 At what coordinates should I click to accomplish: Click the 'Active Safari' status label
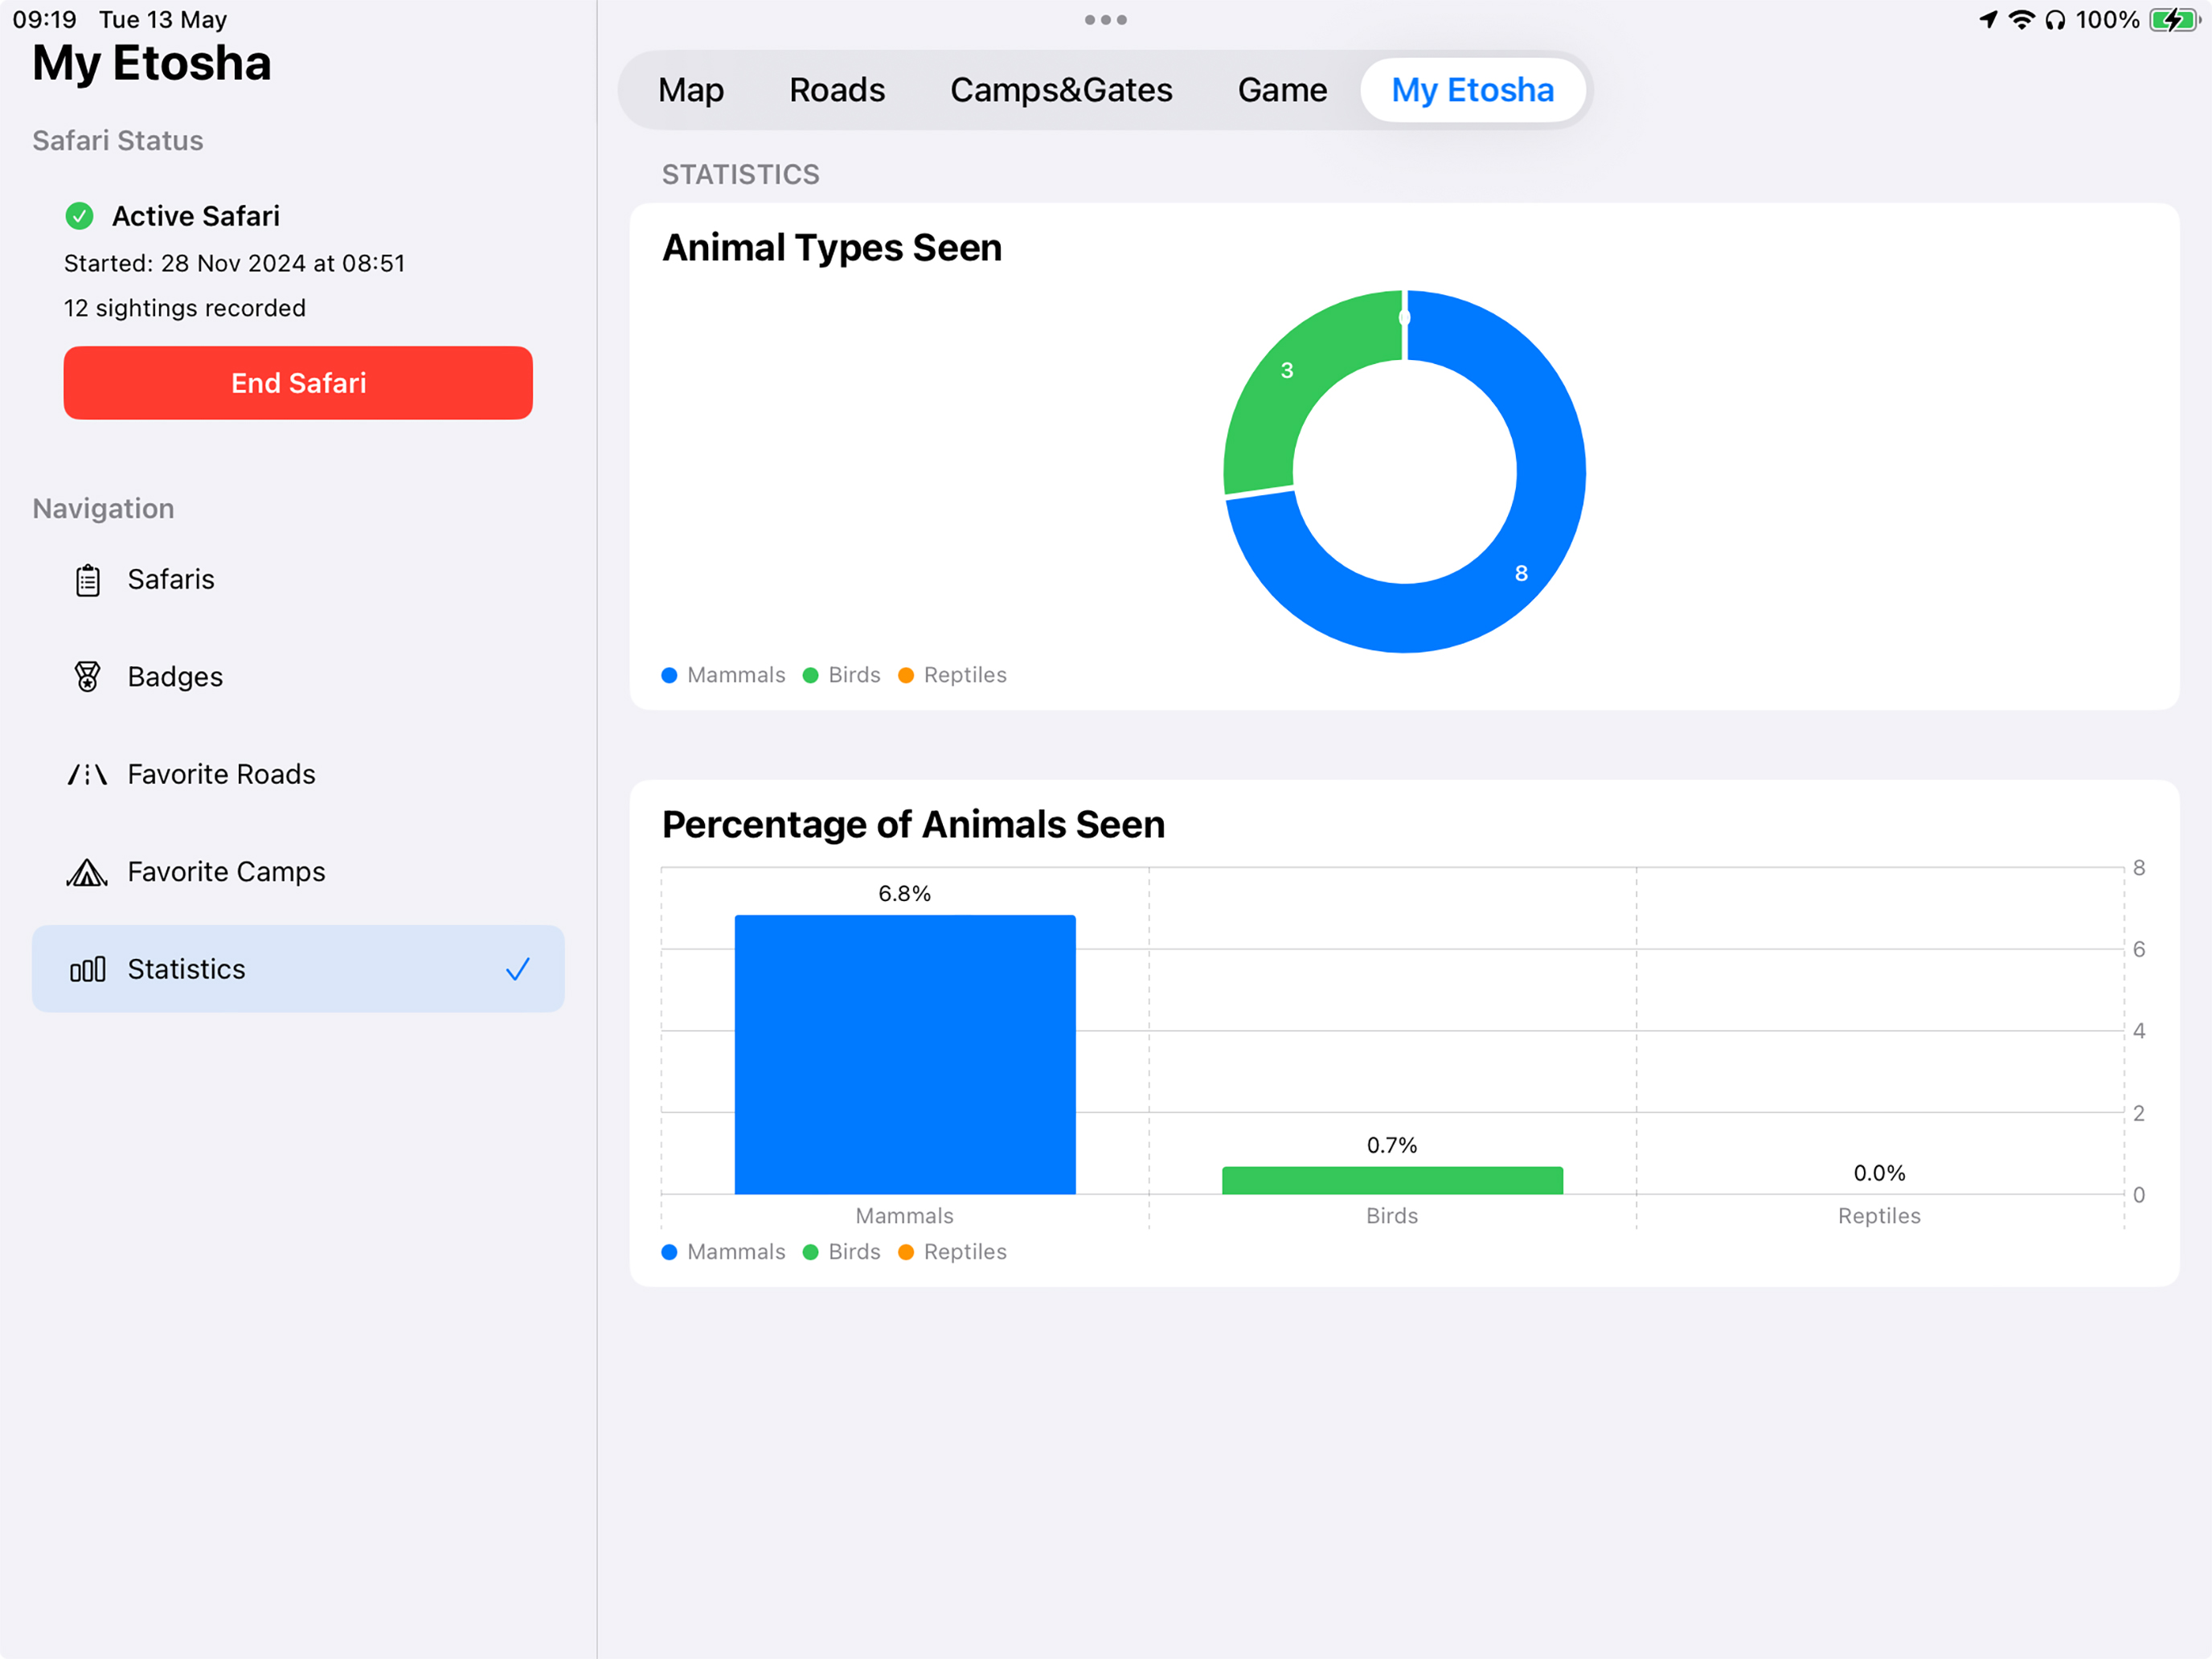(x=196, y=216)
